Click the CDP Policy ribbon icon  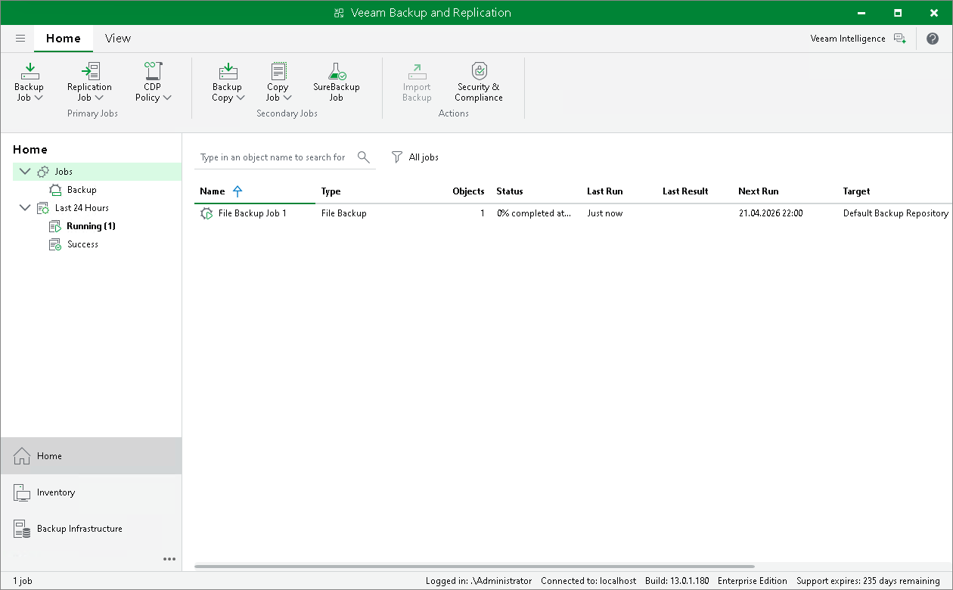click(154, 71)
